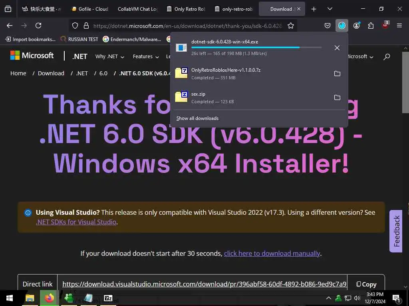Click the address bar URL field
Image resolution: width=409 pixels, height=306 pixels.
(187, 25)
